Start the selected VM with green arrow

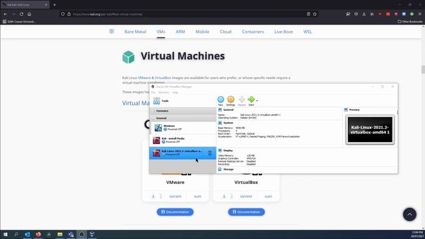[x=251, y=100]
